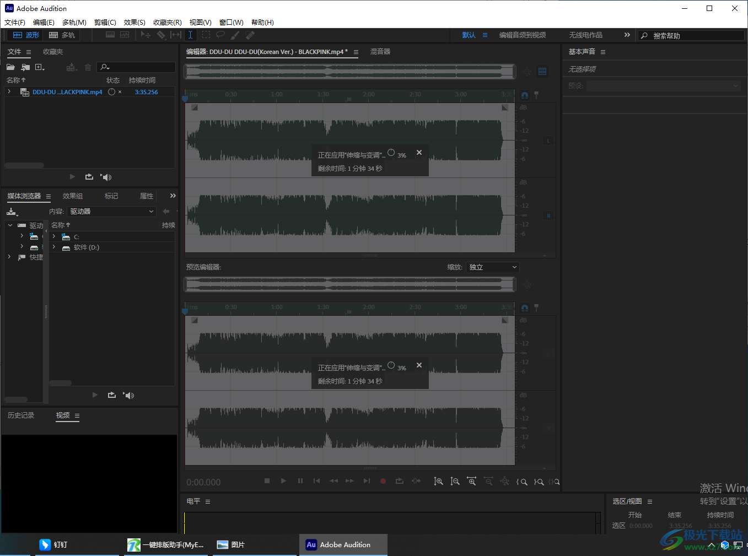Click the New File icon in Files panel

[39, 67]
